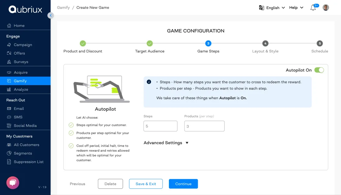Click the Save & Exit button
The image size is (341, 195).
146,184
